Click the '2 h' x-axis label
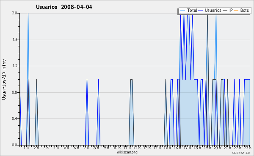This screenshot has width=254, height=156. coord(36,148)
